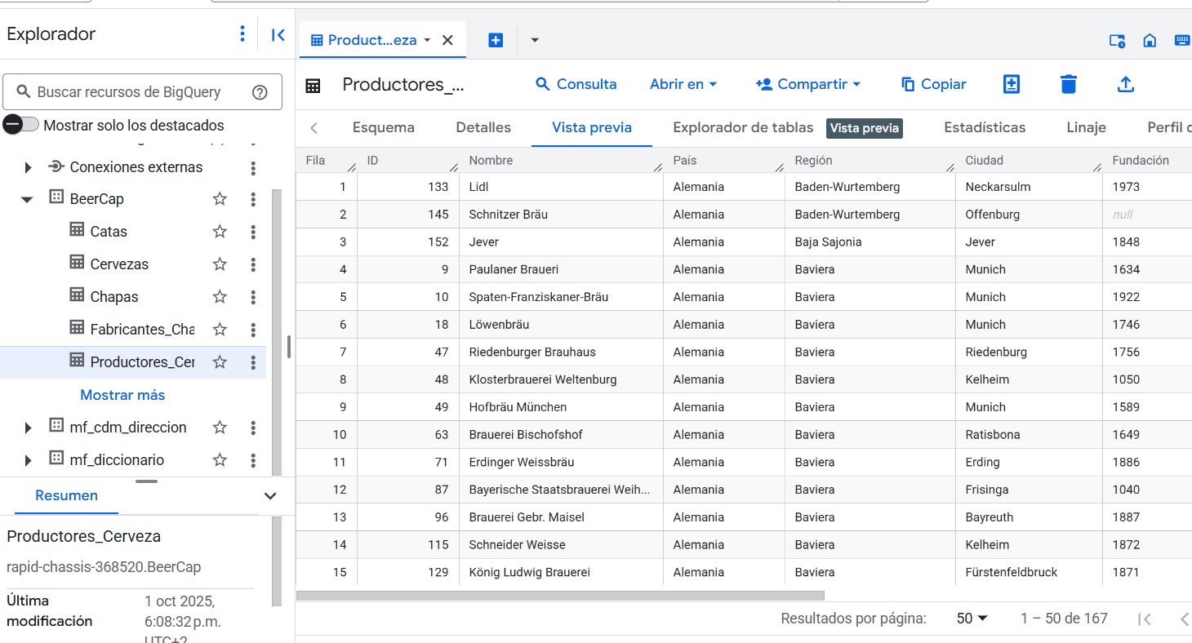Collapse the Explorador panel
1192x643 pixels.
click(x=278, y=34)
